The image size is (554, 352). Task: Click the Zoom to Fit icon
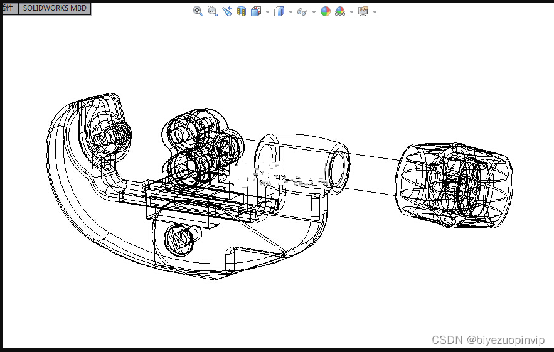pos(198,11)
